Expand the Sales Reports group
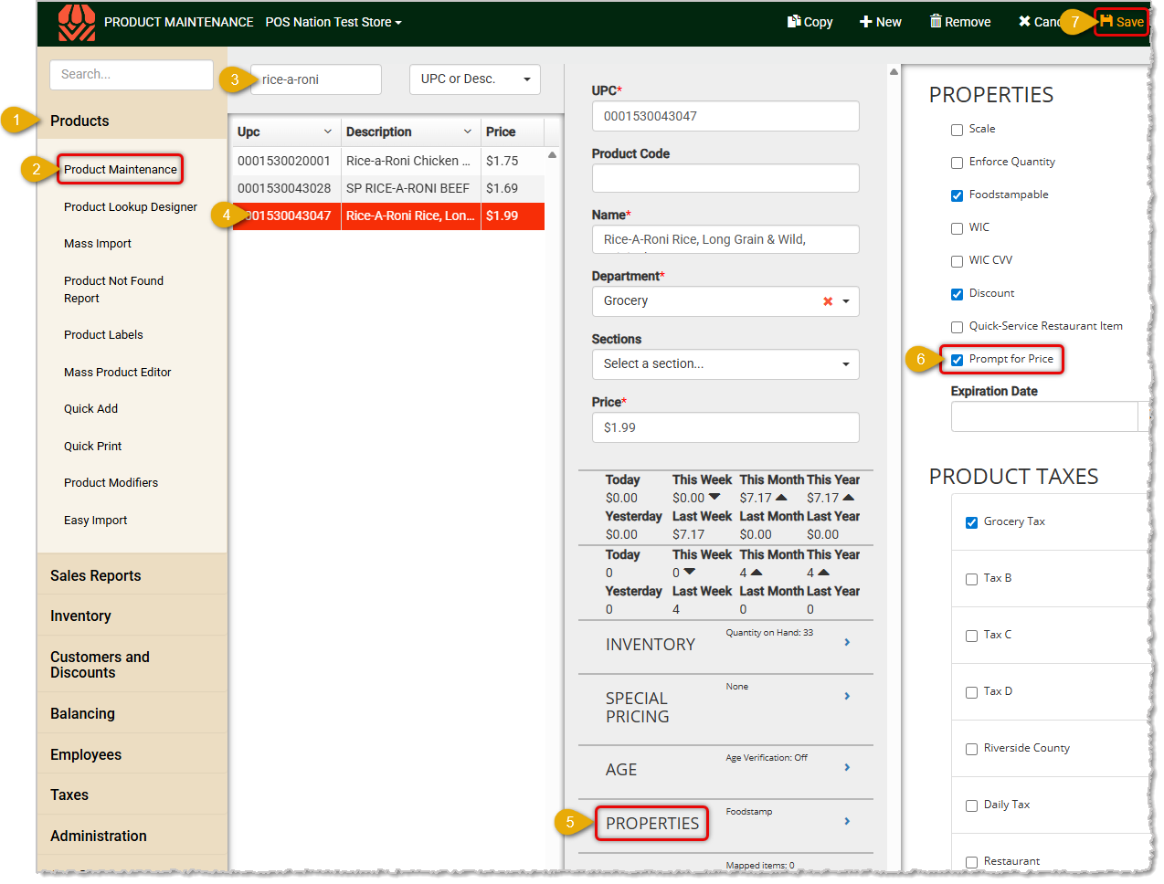 [x=96, y=575]
